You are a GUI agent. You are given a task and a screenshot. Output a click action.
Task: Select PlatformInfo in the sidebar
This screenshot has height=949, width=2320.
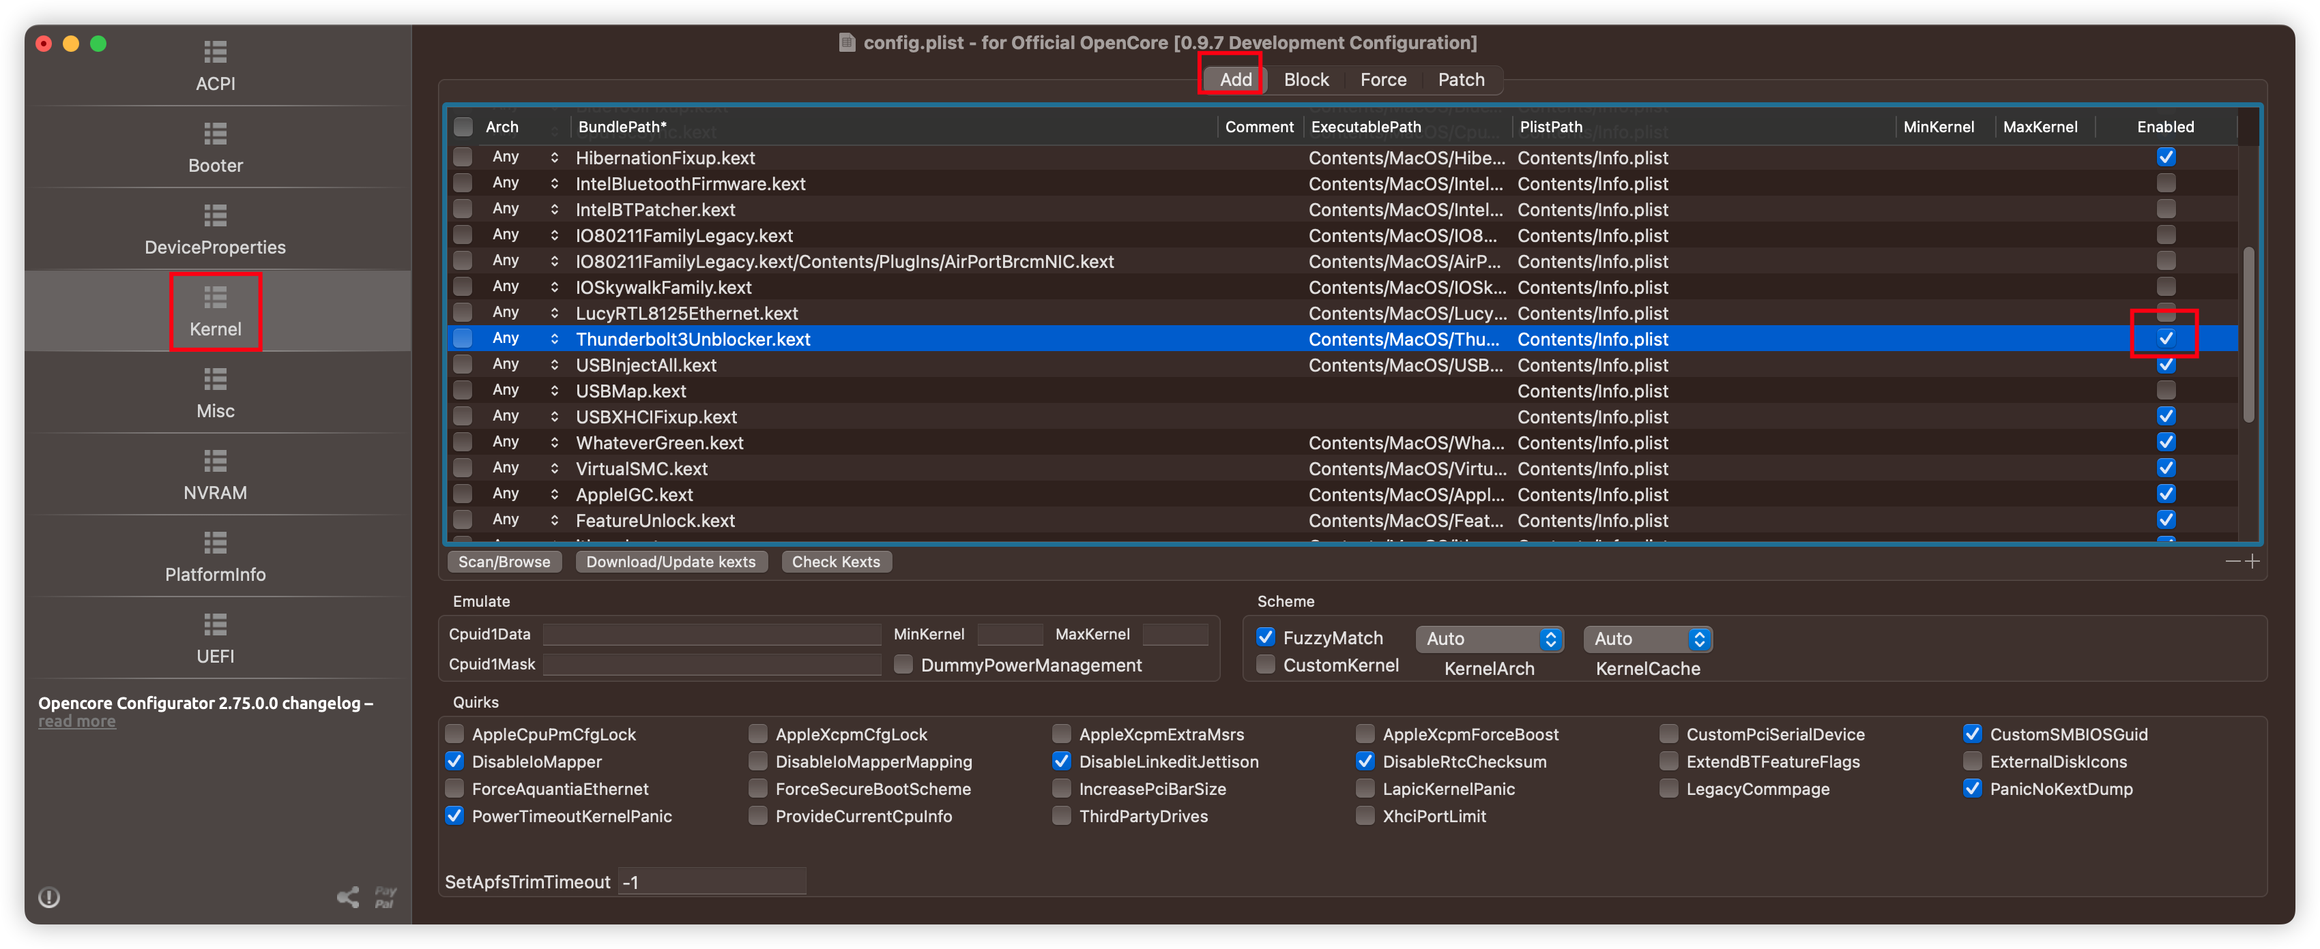click(214, 557)
